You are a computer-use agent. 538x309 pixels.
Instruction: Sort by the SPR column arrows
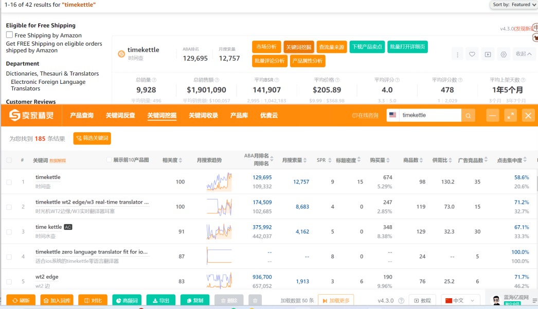tap(330, 160)
